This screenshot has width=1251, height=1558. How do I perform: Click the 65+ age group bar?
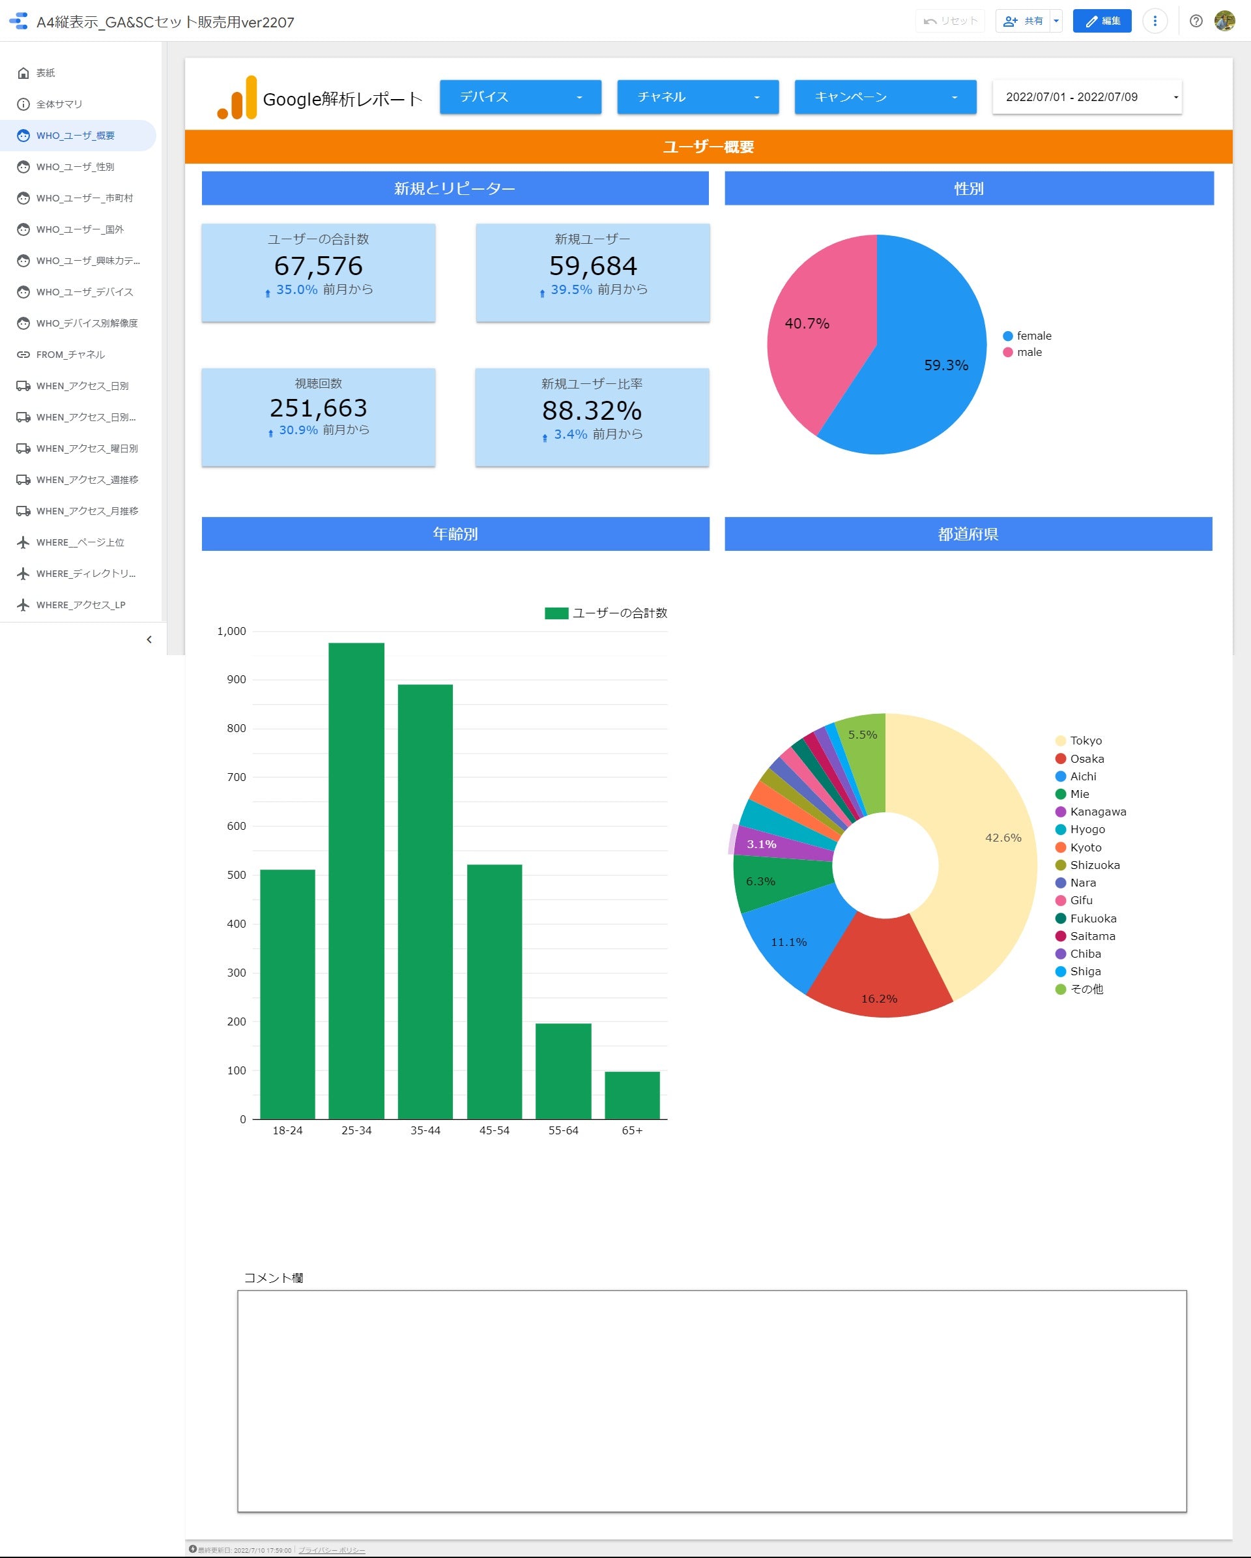pos(632,1096)
